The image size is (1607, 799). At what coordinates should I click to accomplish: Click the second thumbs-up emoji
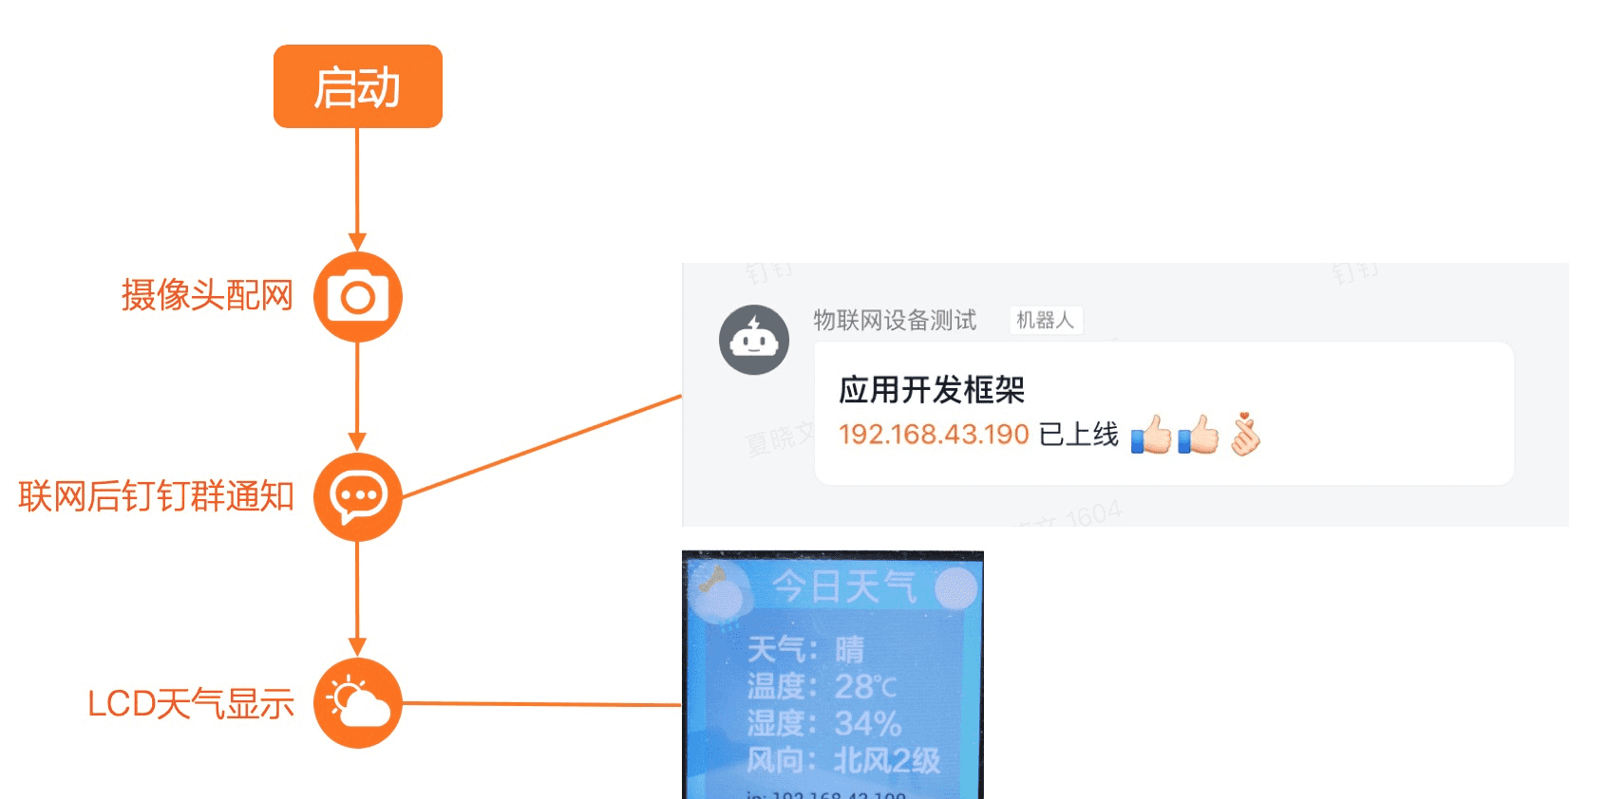[x=1199, y=435]
